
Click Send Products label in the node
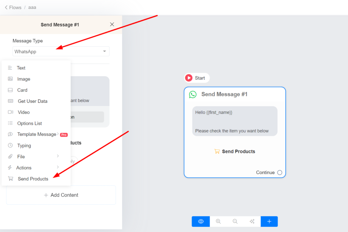coord(239,151)
